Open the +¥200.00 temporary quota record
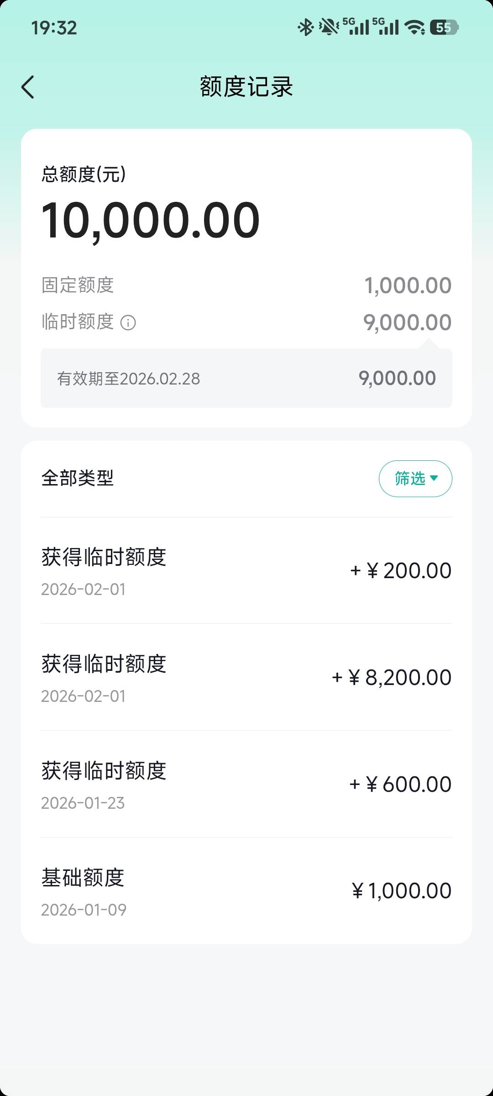This screenshot has width=493, height=1096. click(x=246, y=571)
